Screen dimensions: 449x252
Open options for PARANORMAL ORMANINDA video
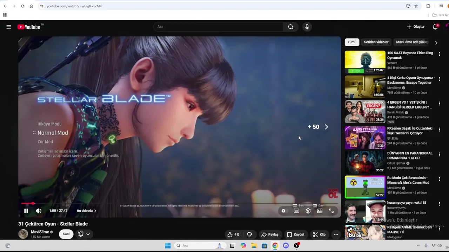point(439,154)
